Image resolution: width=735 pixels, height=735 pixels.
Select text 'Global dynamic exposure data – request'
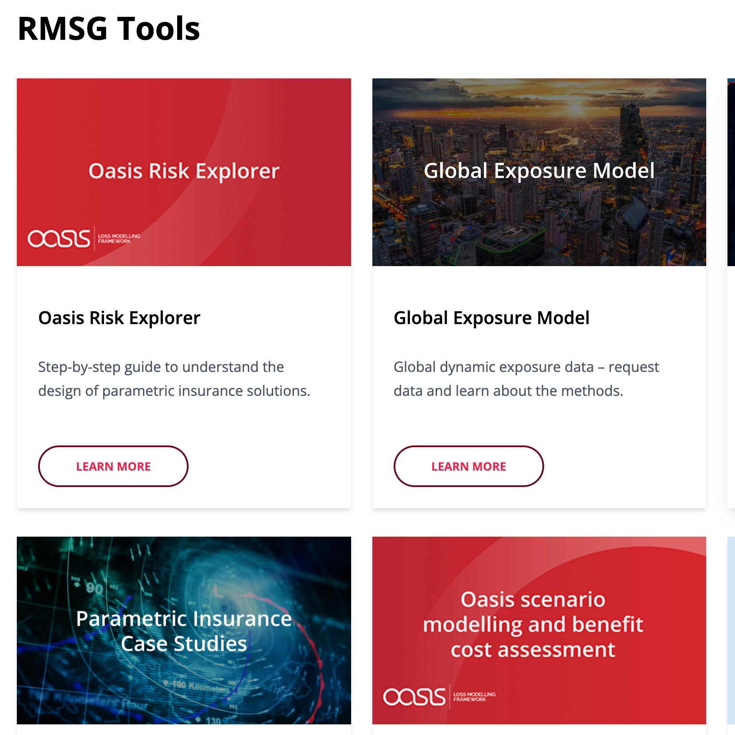(x=526, y=367)
